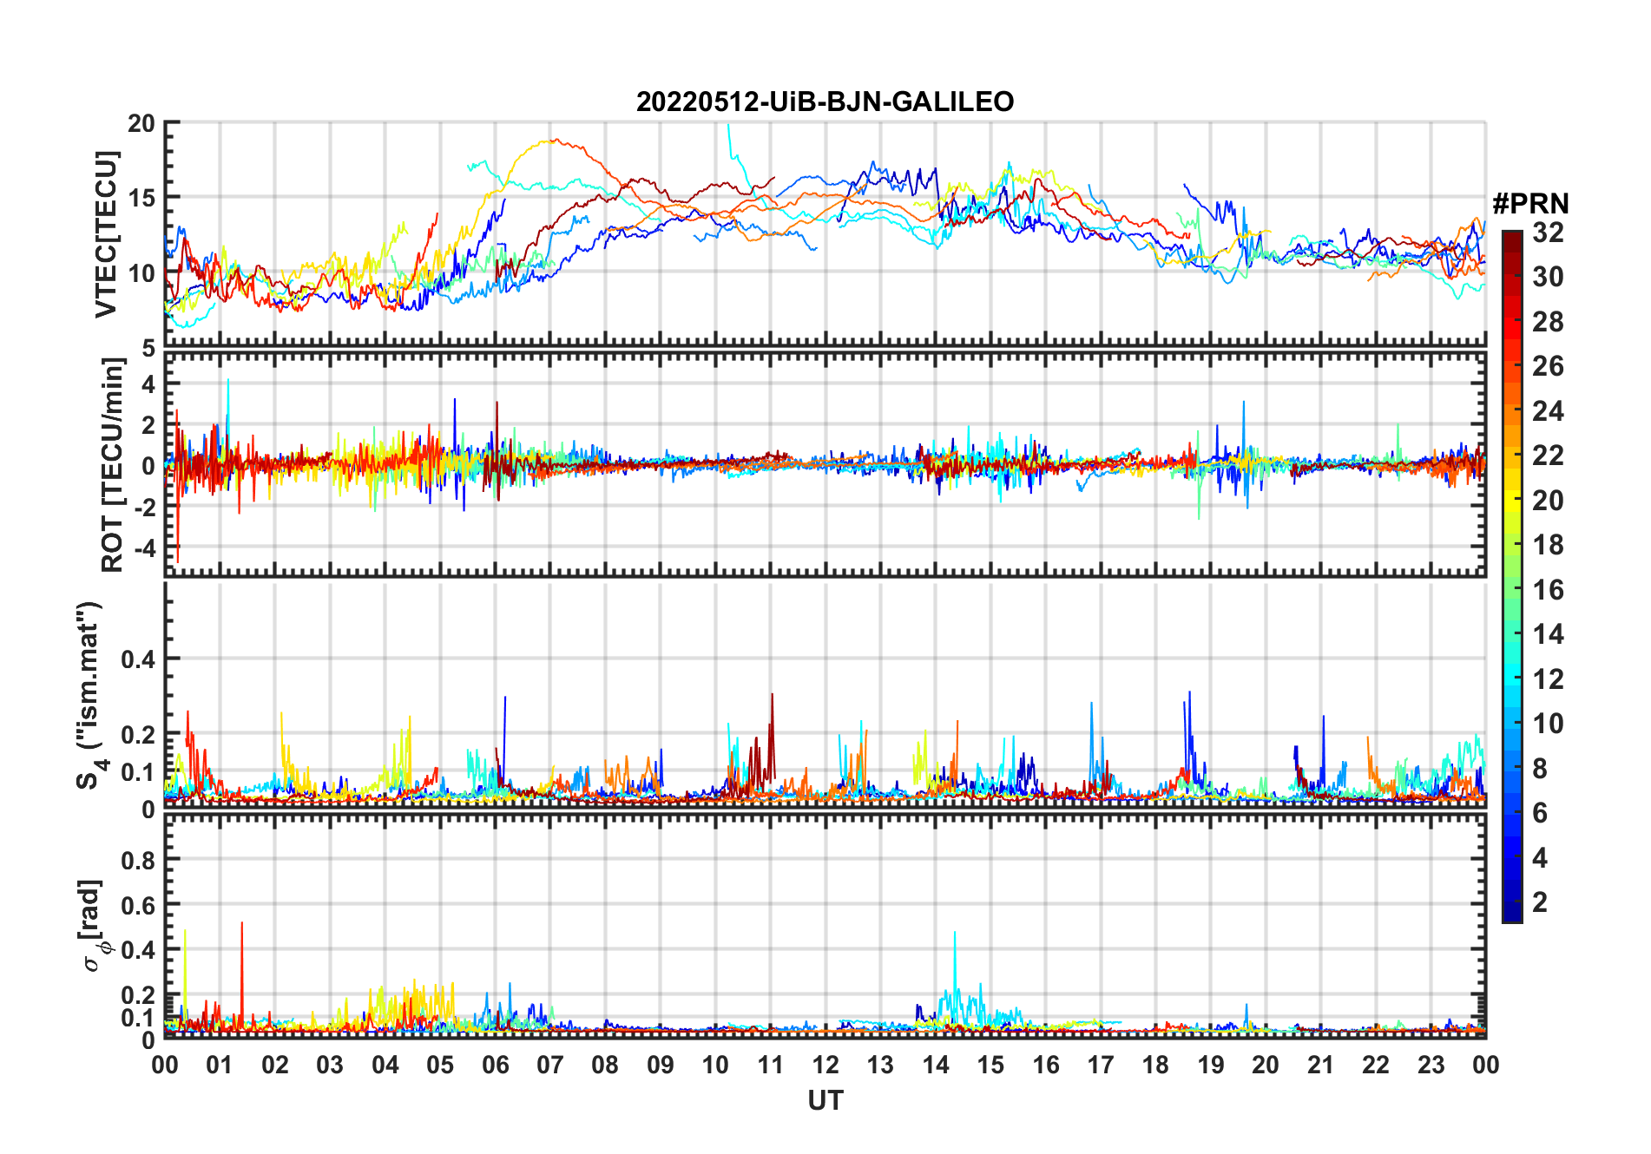Click the colorbar tick label 32
This screenshot has width=1651, height=1154.
[x=1548, y=233]
